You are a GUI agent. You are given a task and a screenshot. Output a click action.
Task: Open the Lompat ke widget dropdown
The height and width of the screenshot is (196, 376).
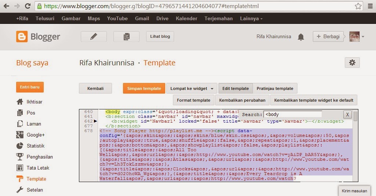click(192, 88)
